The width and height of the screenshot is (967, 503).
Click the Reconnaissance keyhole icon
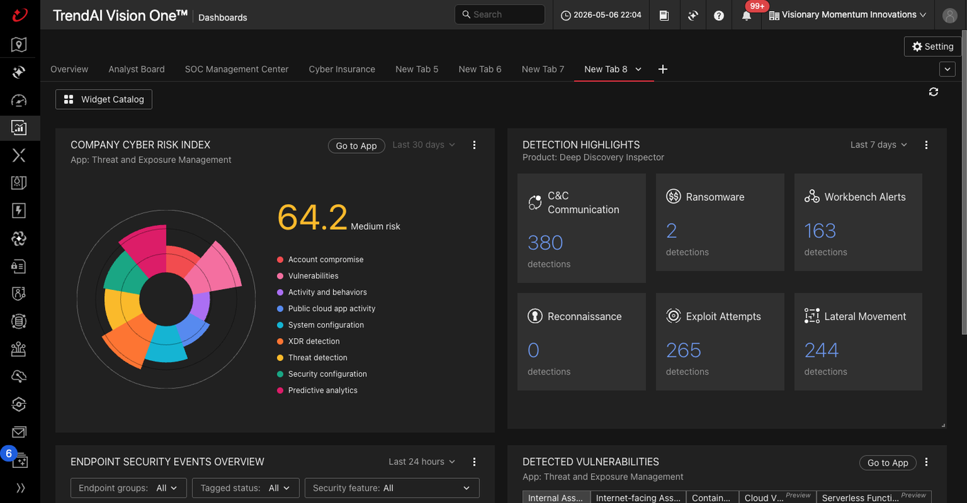point(535,316)
